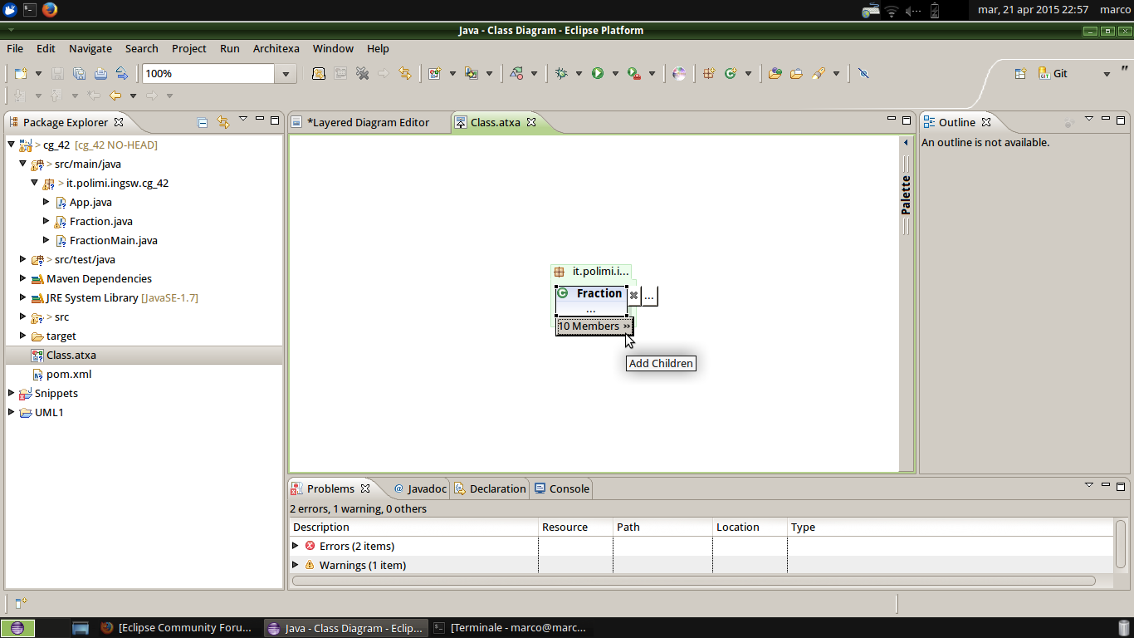
Task: Open the File menu
Action: (x=15, y=48)
